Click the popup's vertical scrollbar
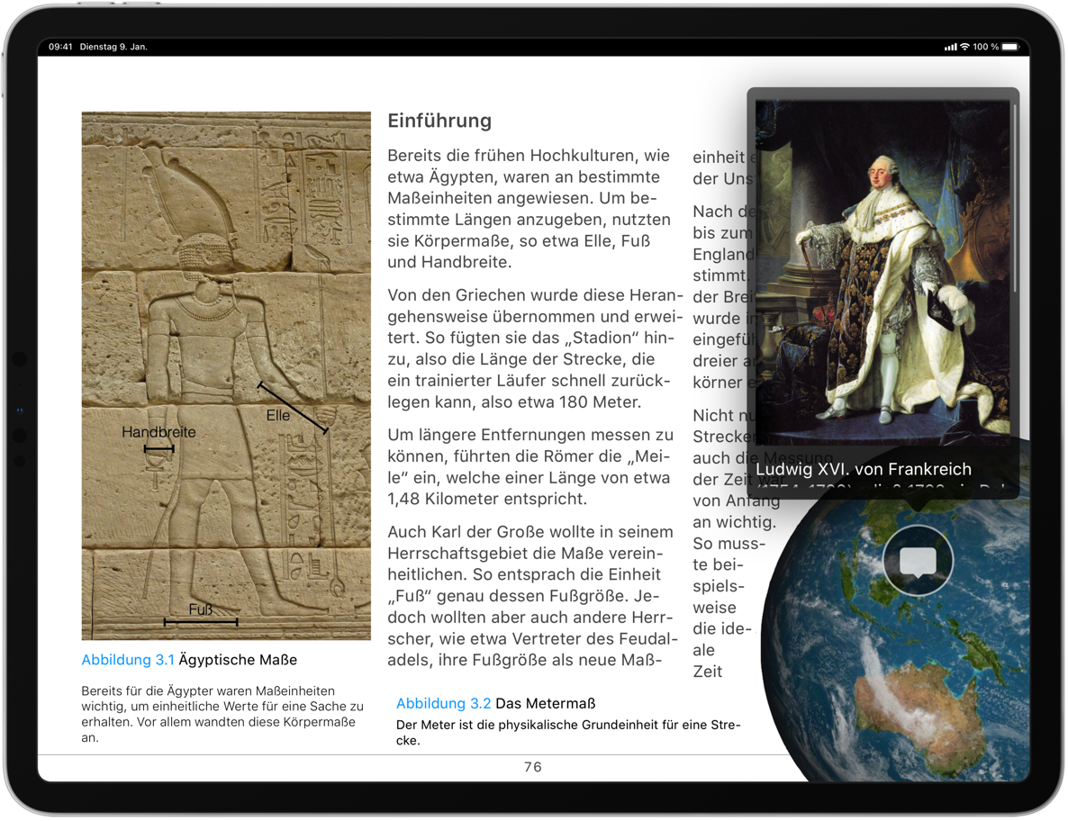This screenshot has height=821, width=1068. (x=1015, y=197)
